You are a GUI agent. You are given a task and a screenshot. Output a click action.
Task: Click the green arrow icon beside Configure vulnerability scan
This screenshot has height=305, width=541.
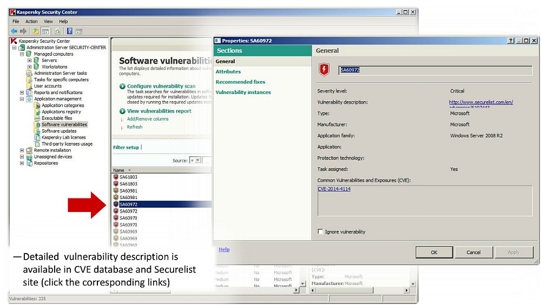click(122, 87)
